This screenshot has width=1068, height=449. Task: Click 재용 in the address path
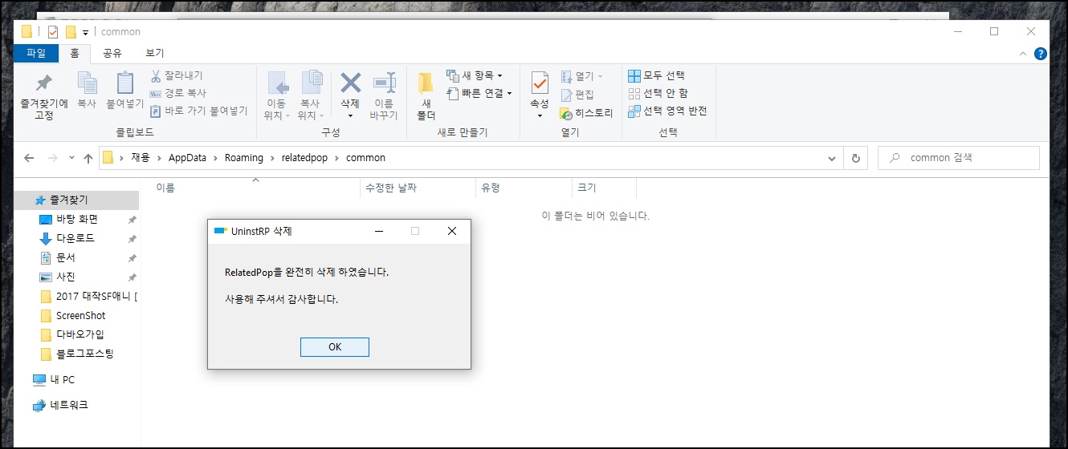coord(141,158)
